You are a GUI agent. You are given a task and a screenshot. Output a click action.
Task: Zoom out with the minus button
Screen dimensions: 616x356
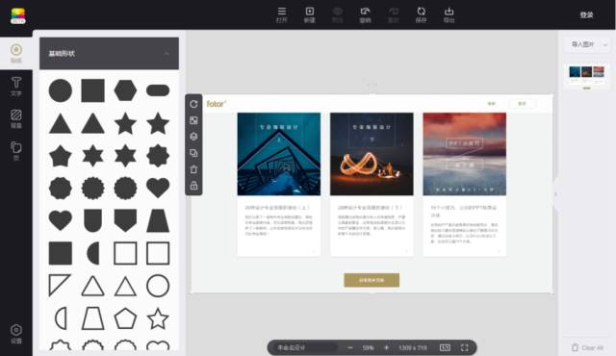click(350, 347)
